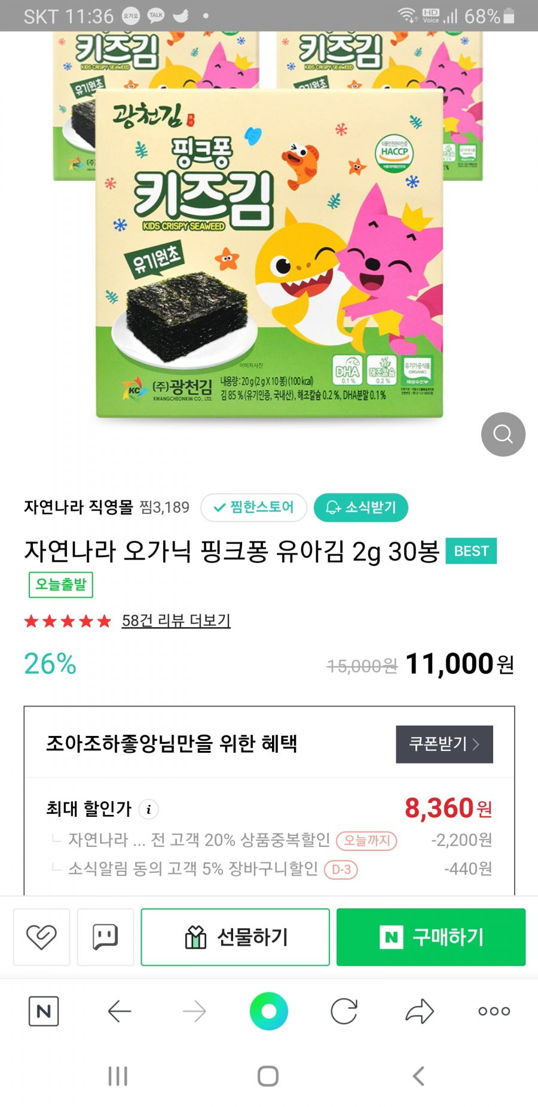Open Naver home N icon
Viewport: 538px width, 1107px height.
tap(44, 1011)
